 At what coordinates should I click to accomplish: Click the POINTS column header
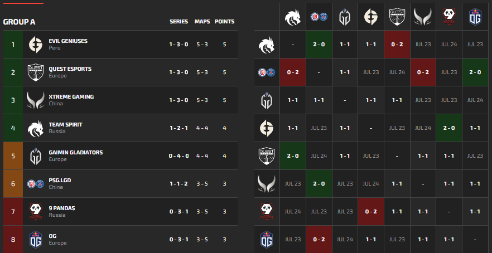click(224, 22)
